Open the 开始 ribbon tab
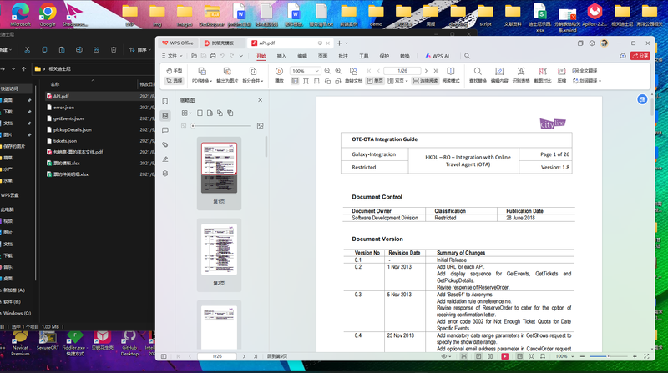 click(x=261, y=56)
